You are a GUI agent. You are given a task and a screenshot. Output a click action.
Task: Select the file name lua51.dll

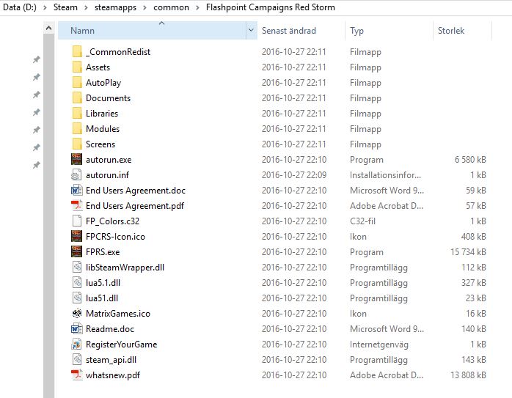point(101,298)
